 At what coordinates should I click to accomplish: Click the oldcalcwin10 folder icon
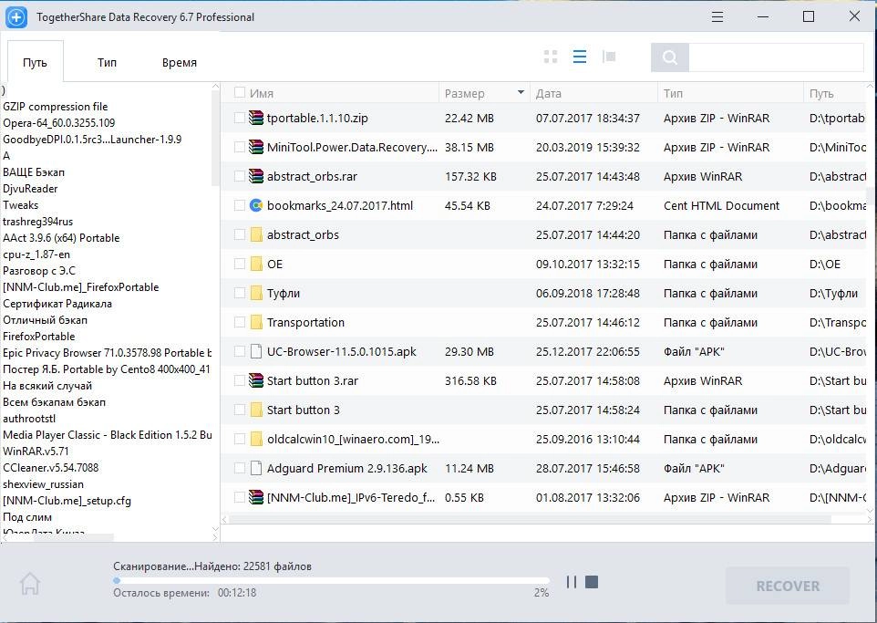(256, 439)
